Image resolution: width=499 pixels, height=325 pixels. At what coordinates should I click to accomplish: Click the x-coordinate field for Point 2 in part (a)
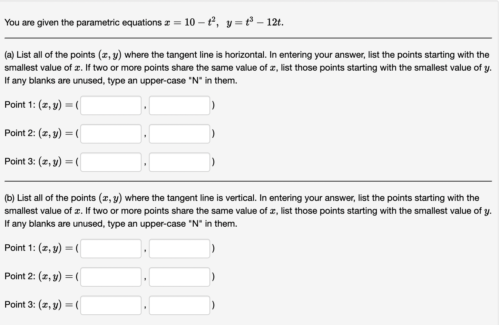point(111,133)
